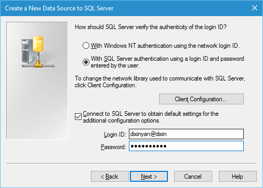Image resolution: width=263 pixels, height=188 pixels.
Task: Select Windows NT authentication radio button
Action: [x=86, y=46]
